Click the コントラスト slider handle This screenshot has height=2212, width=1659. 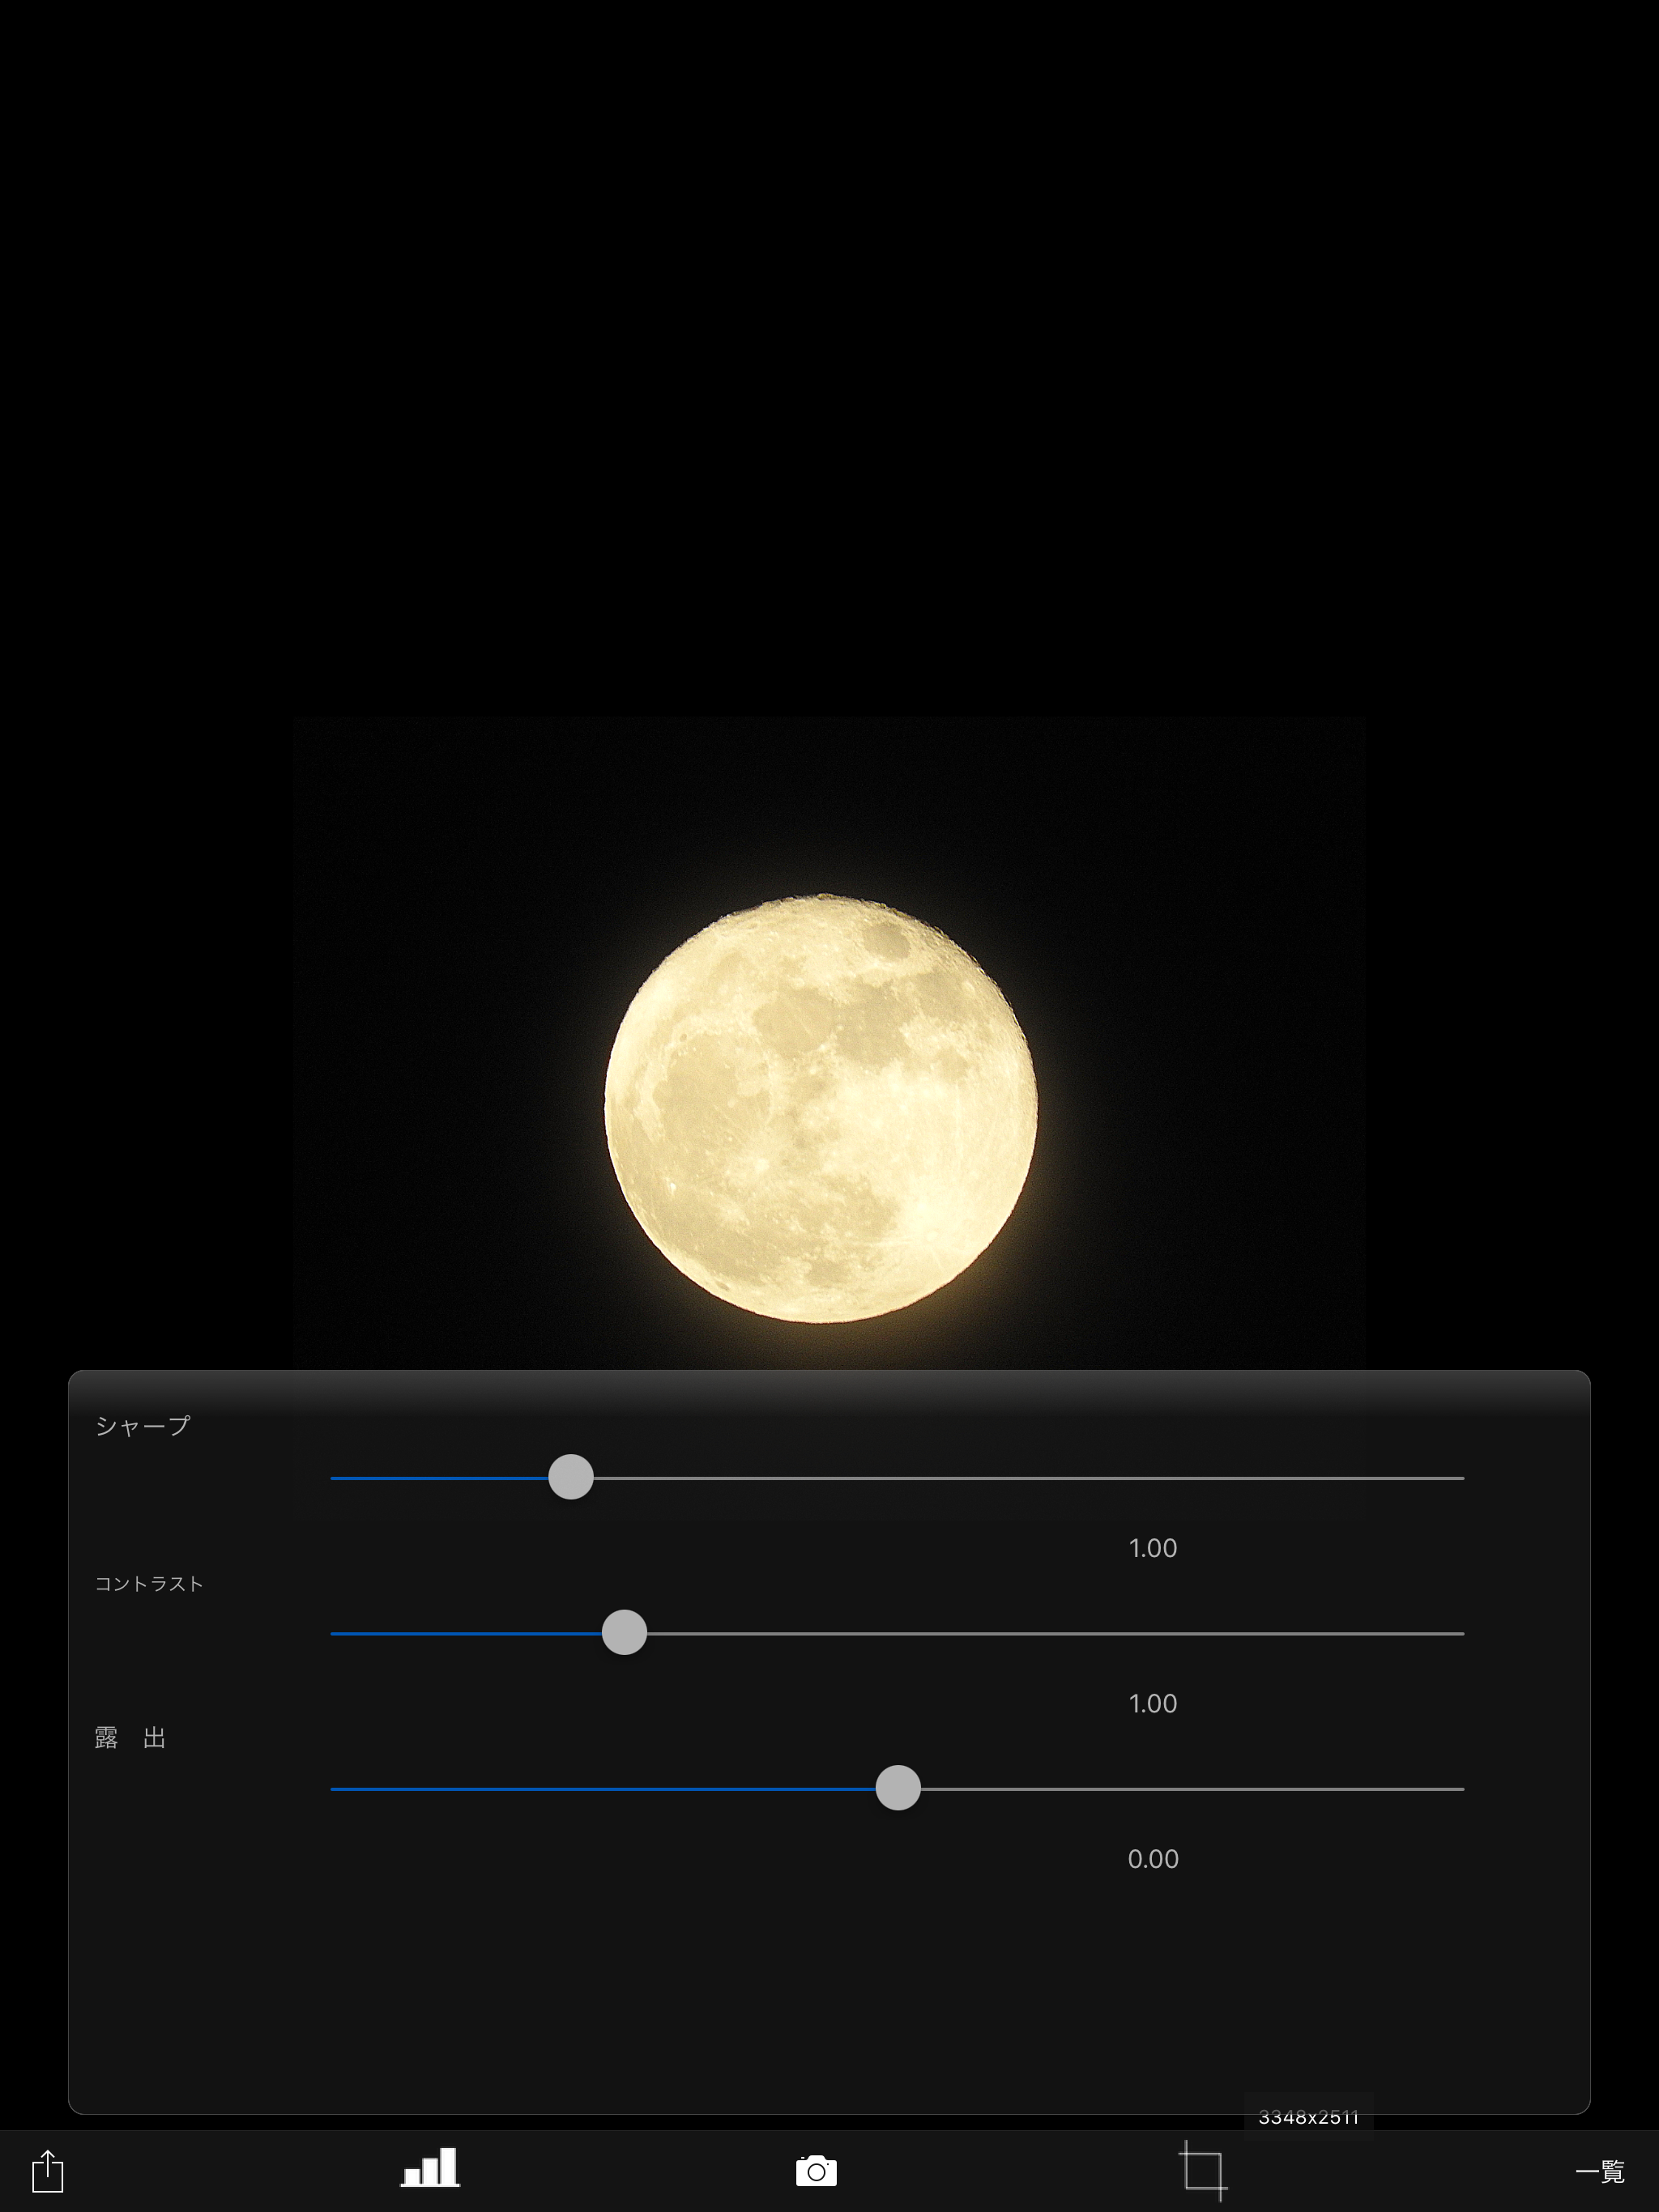[625, 1633]
